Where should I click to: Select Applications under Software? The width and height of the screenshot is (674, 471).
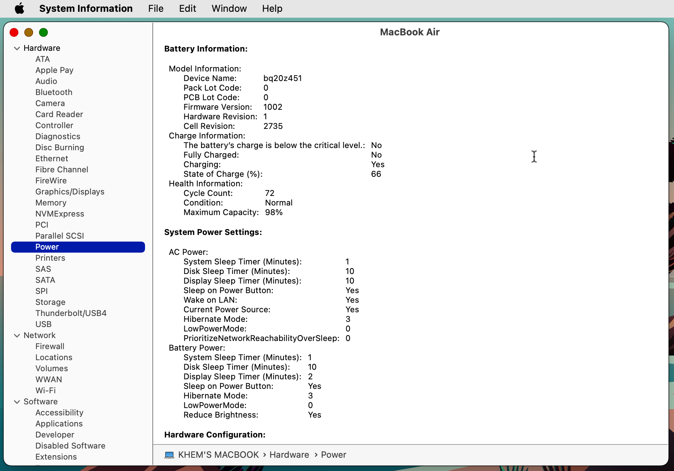point(59,423)
